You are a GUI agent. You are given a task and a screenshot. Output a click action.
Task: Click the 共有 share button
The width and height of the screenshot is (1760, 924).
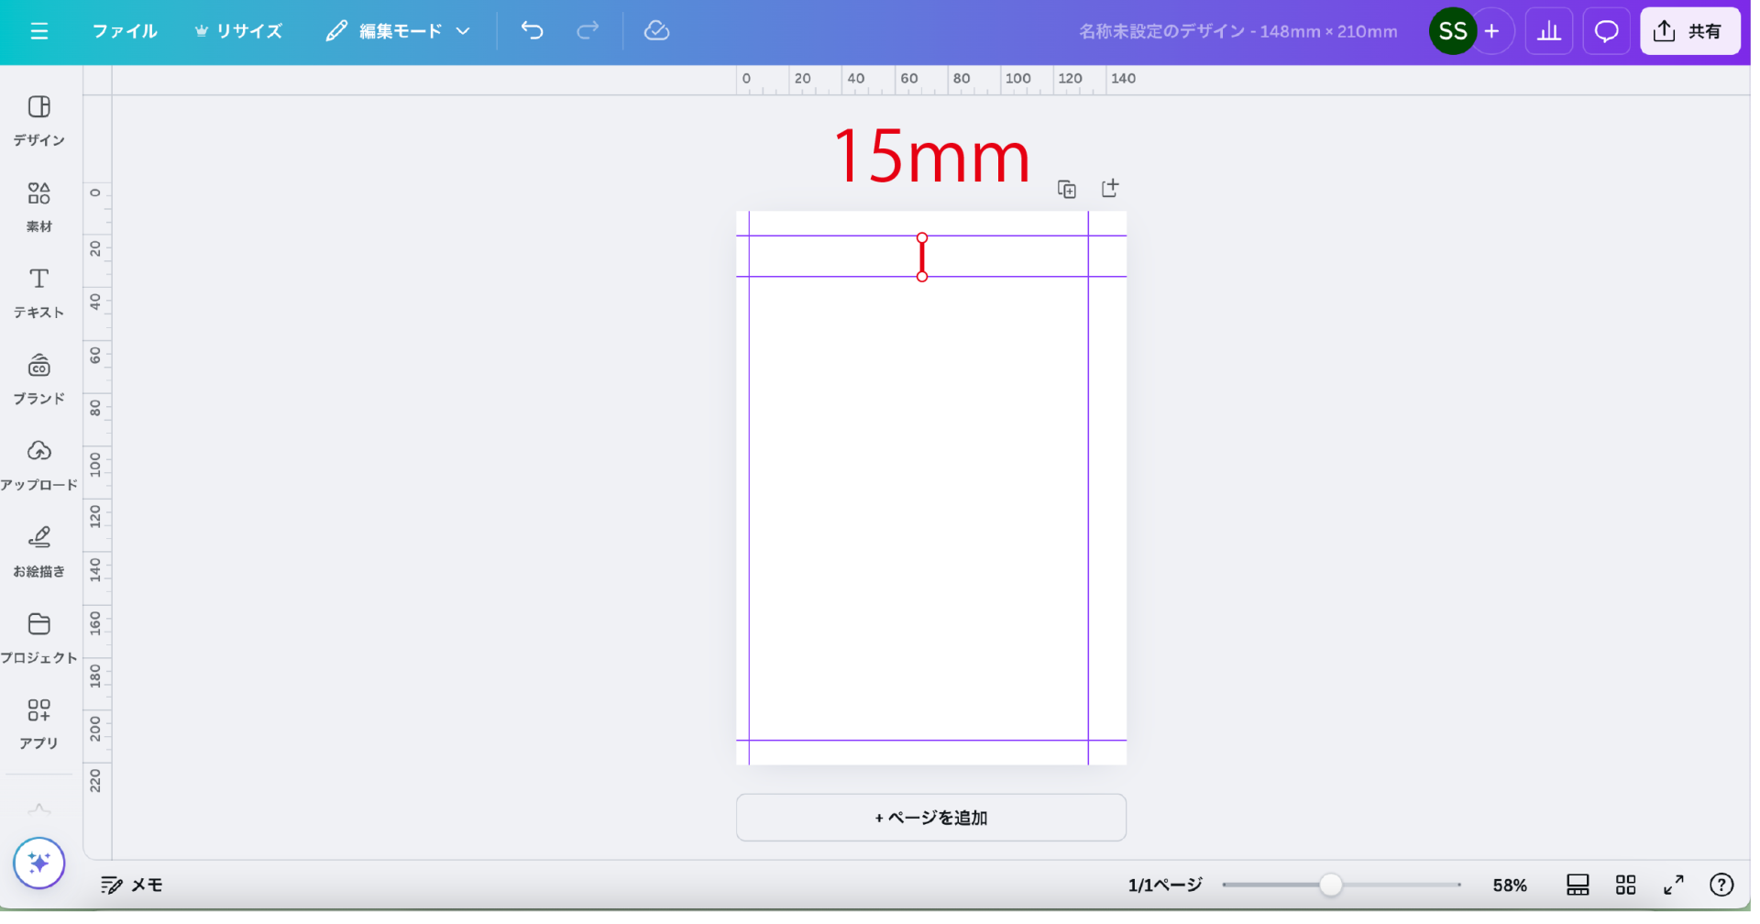1689,31
